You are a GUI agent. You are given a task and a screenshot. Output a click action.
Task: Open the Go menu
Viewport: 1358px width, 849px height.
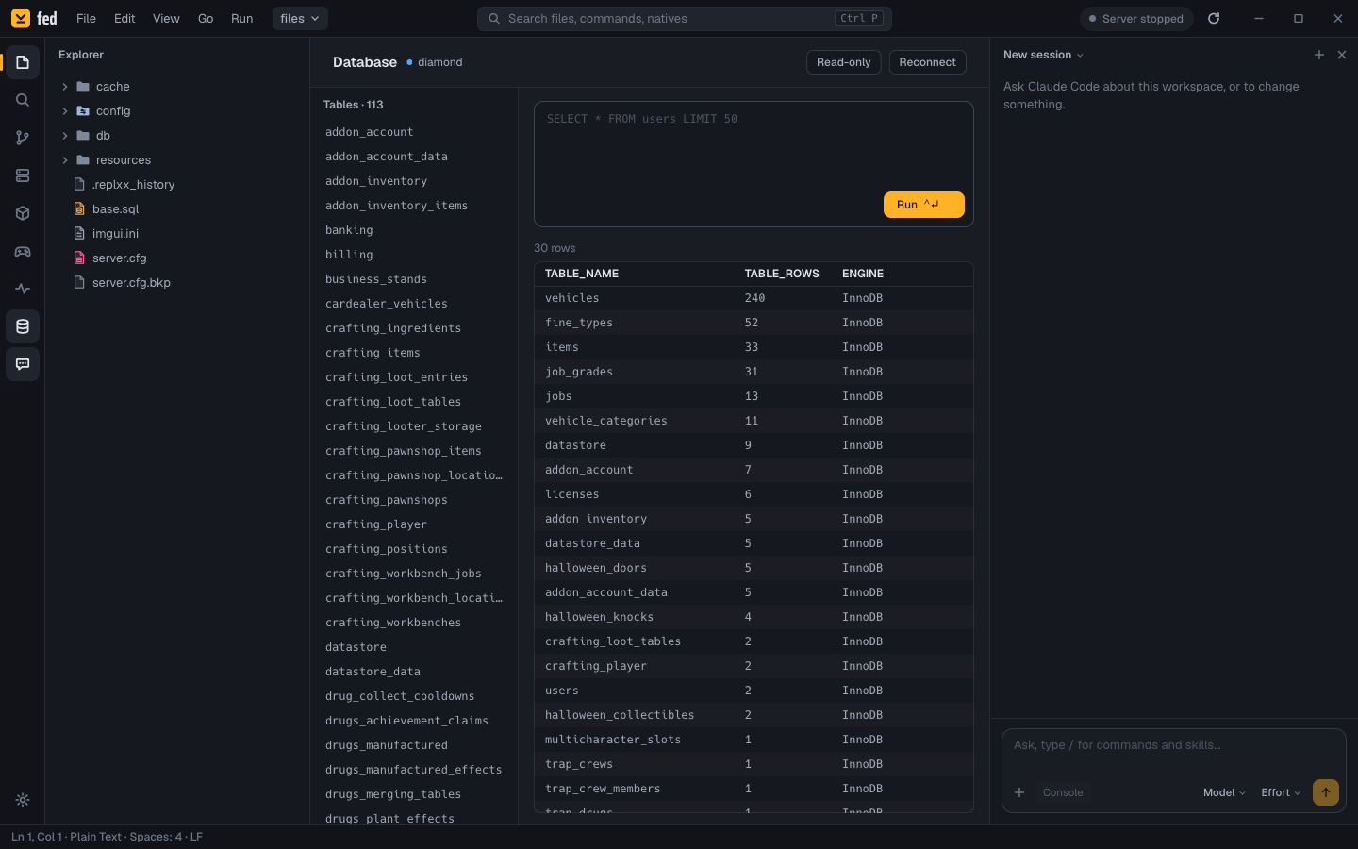pos(206,18)
